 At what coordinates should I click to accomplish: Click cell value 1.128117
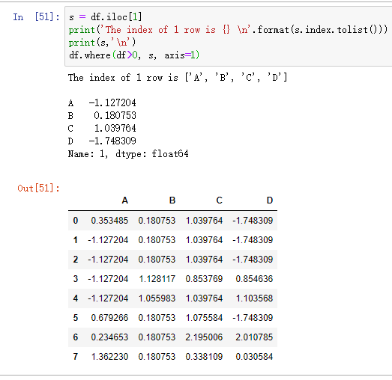pos(157,279)
